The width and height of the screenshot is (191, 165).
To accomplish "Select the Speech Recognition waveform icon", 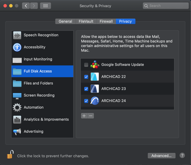I will pyautogui.click(x=17, y=35).
